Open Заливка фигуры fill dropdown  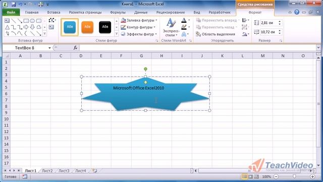coord(139,20)
